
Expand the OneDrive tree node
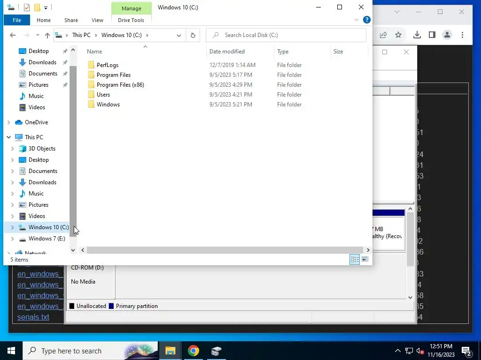[x=8, y=122]
